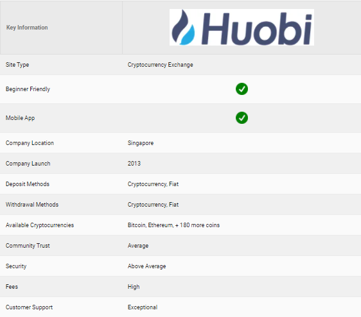Click the Huobi logo image
This screenshot has height=317, width=361.
[x=242, y=27]
